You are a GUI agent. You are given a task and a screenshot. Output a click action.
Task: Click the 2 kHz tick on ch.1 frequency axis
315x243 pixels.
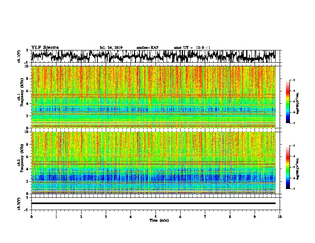27,116
